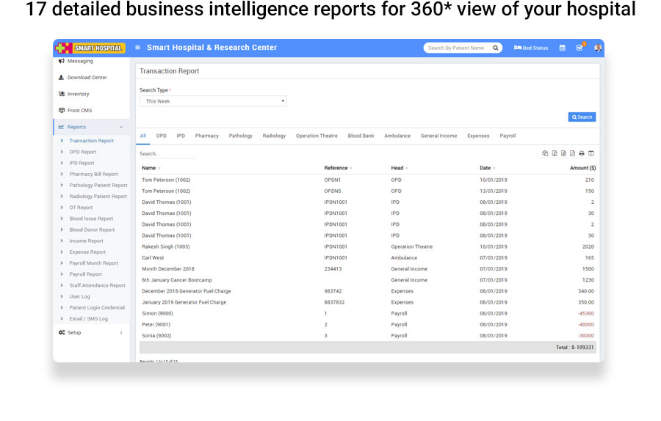Open the calendar icon in header

coord(563,48)
